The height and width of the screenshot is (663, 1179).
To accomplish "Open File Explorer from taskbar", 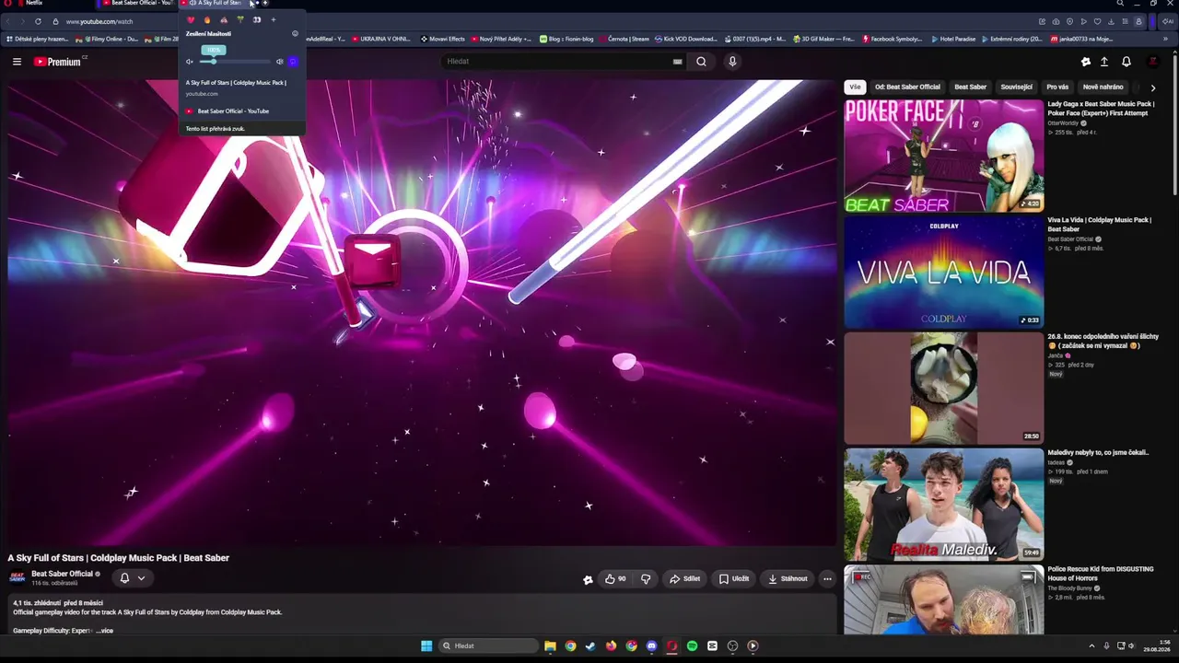I will point(550,646).
